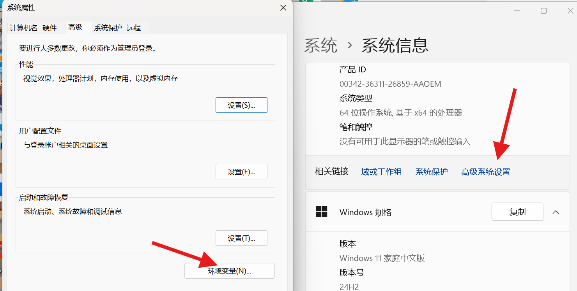
Task: Click the 系统信息 page heading
Action: tap(395, 46)
